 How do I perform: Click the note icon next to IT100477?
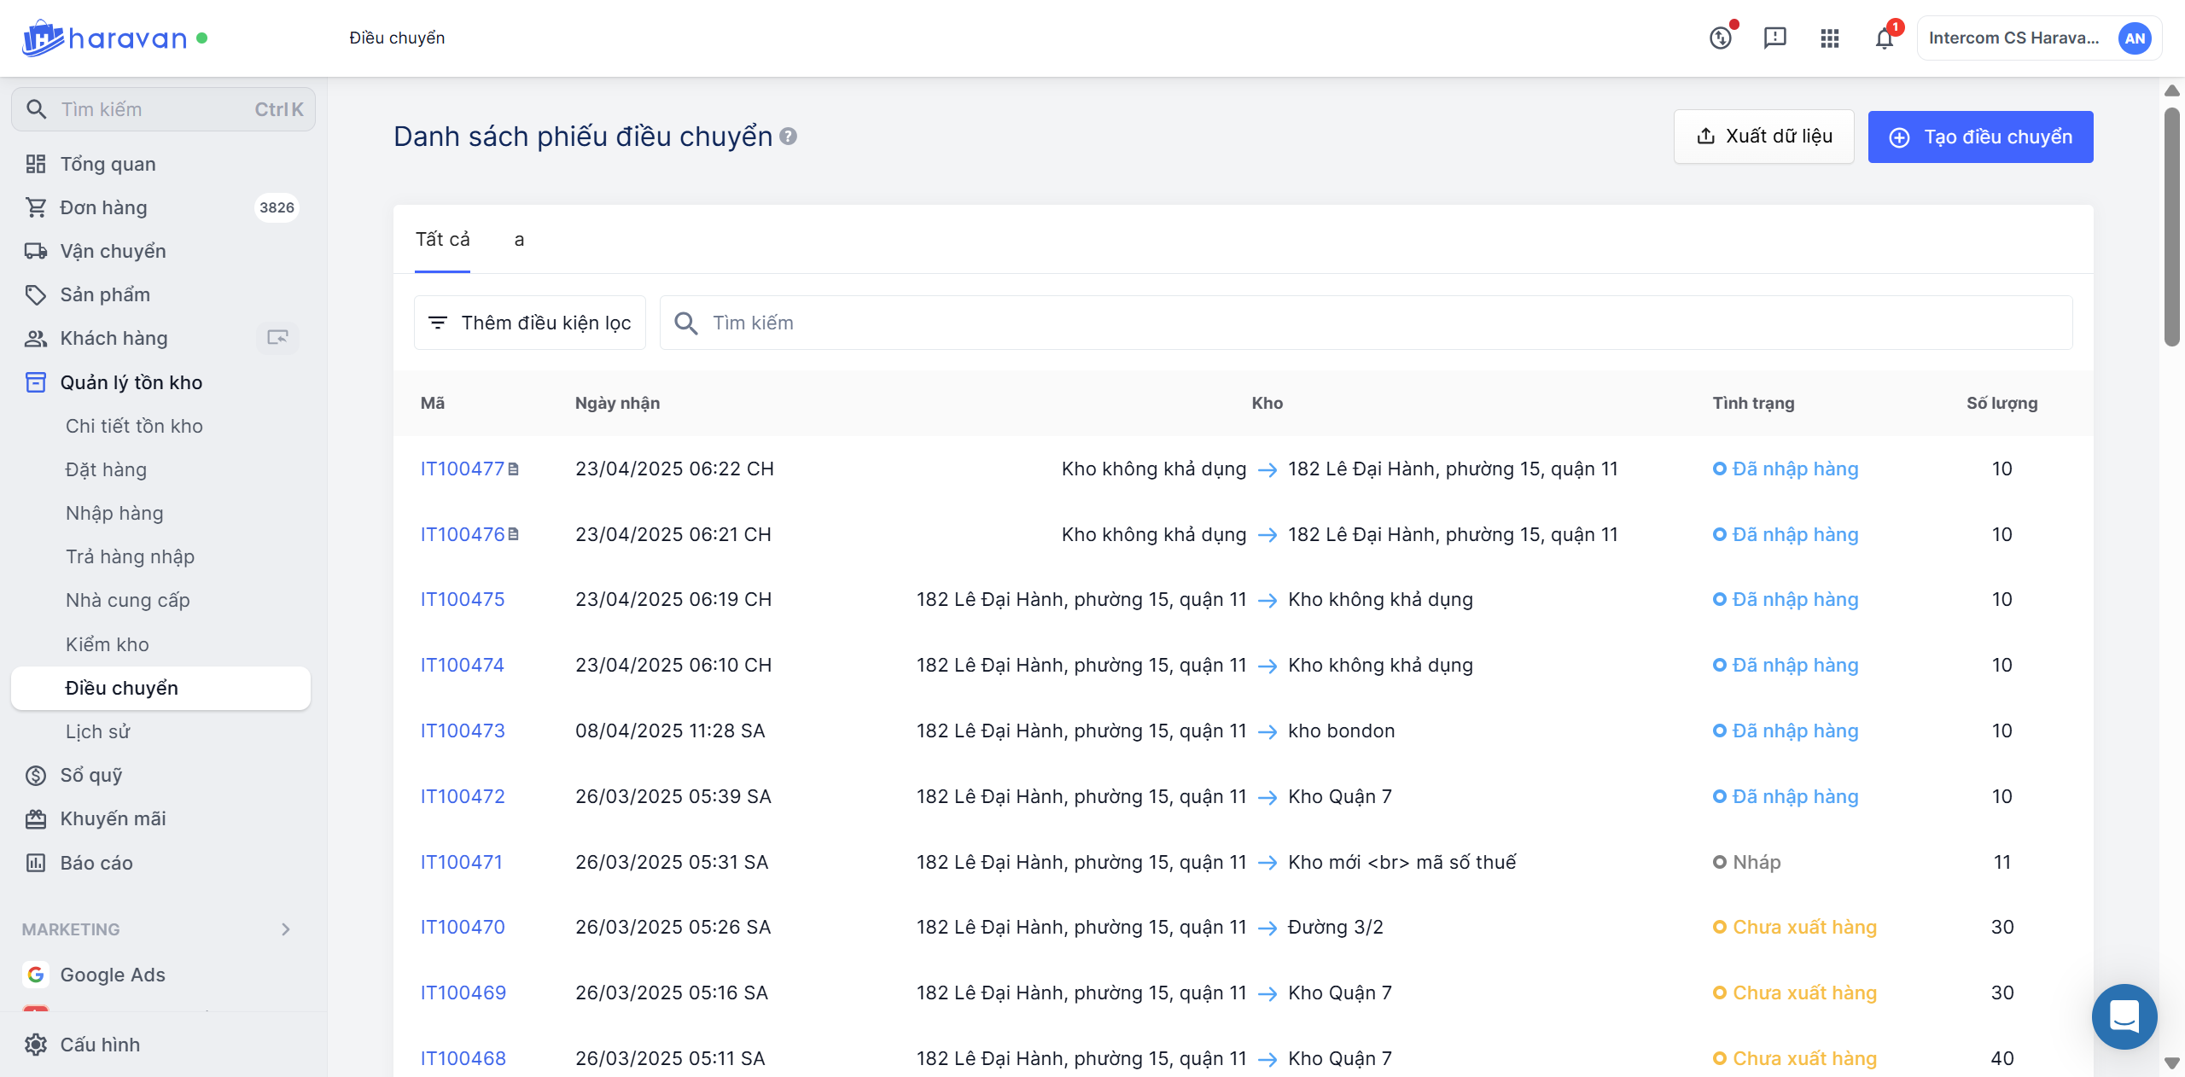[x=514, y=469]
